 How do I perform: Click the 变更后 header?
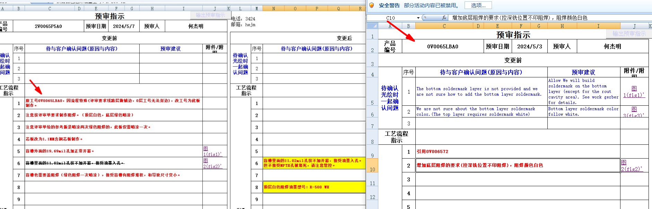pos(344,38)
